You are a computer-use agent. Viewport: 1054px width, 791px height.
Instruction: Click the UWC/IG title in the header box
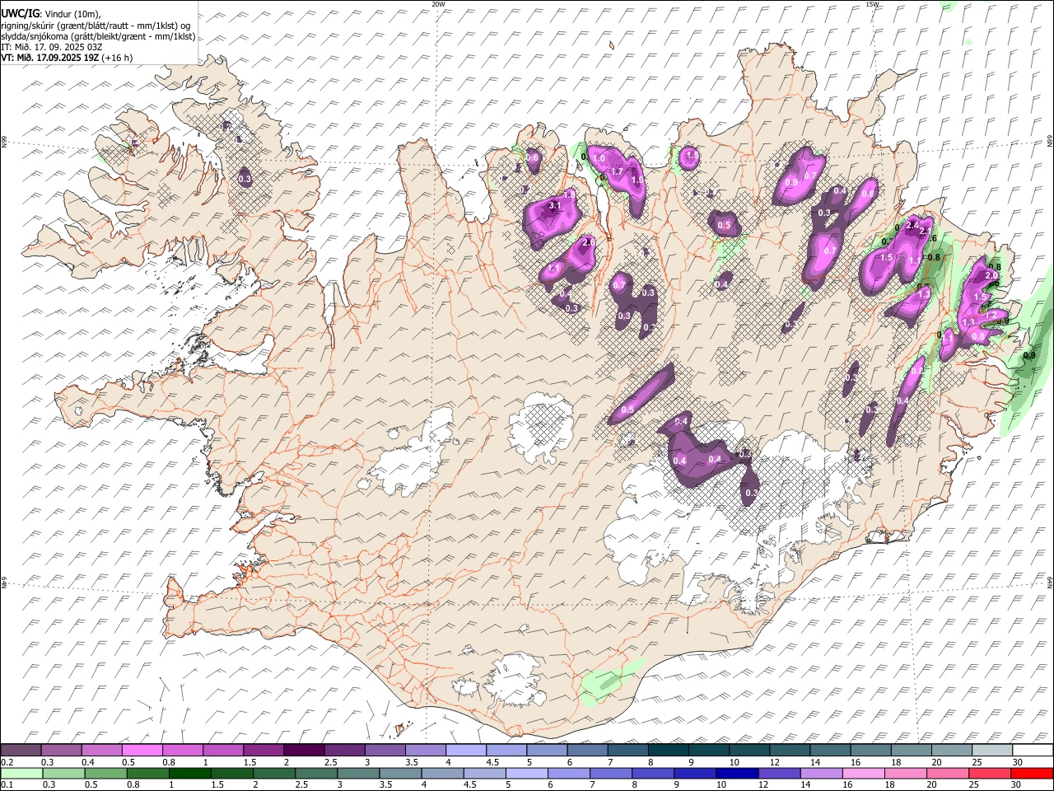tap(19, 14)
